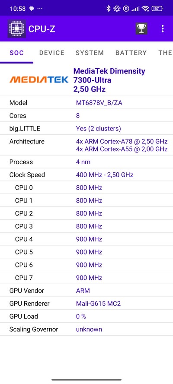173x384 pixels.
Task: Tap the muted bell status icon
Action: pyautogui.click(x=117, y=9)
